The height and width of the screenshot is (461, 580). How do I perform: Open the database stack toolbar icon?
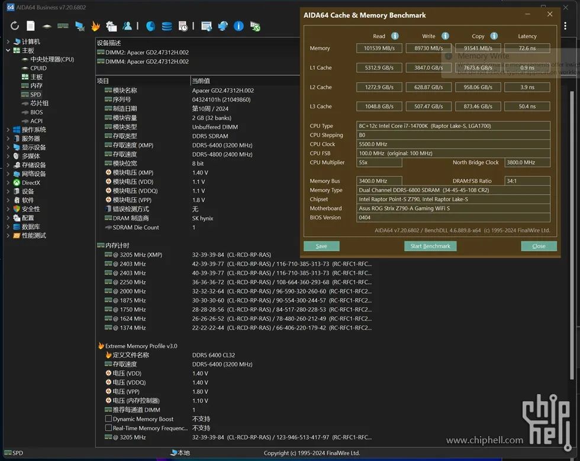coord(167,26)
